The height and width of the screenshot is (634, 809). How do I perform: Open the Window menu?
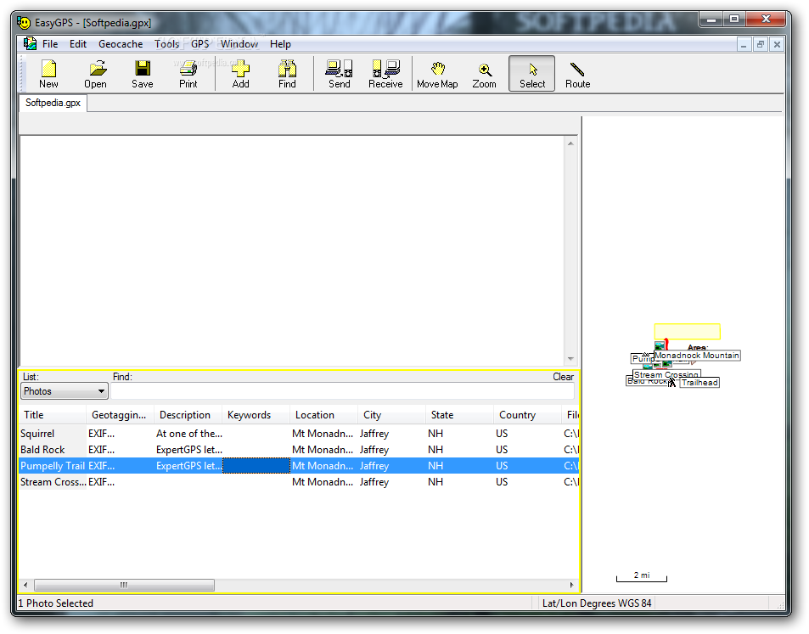(239, 44)
